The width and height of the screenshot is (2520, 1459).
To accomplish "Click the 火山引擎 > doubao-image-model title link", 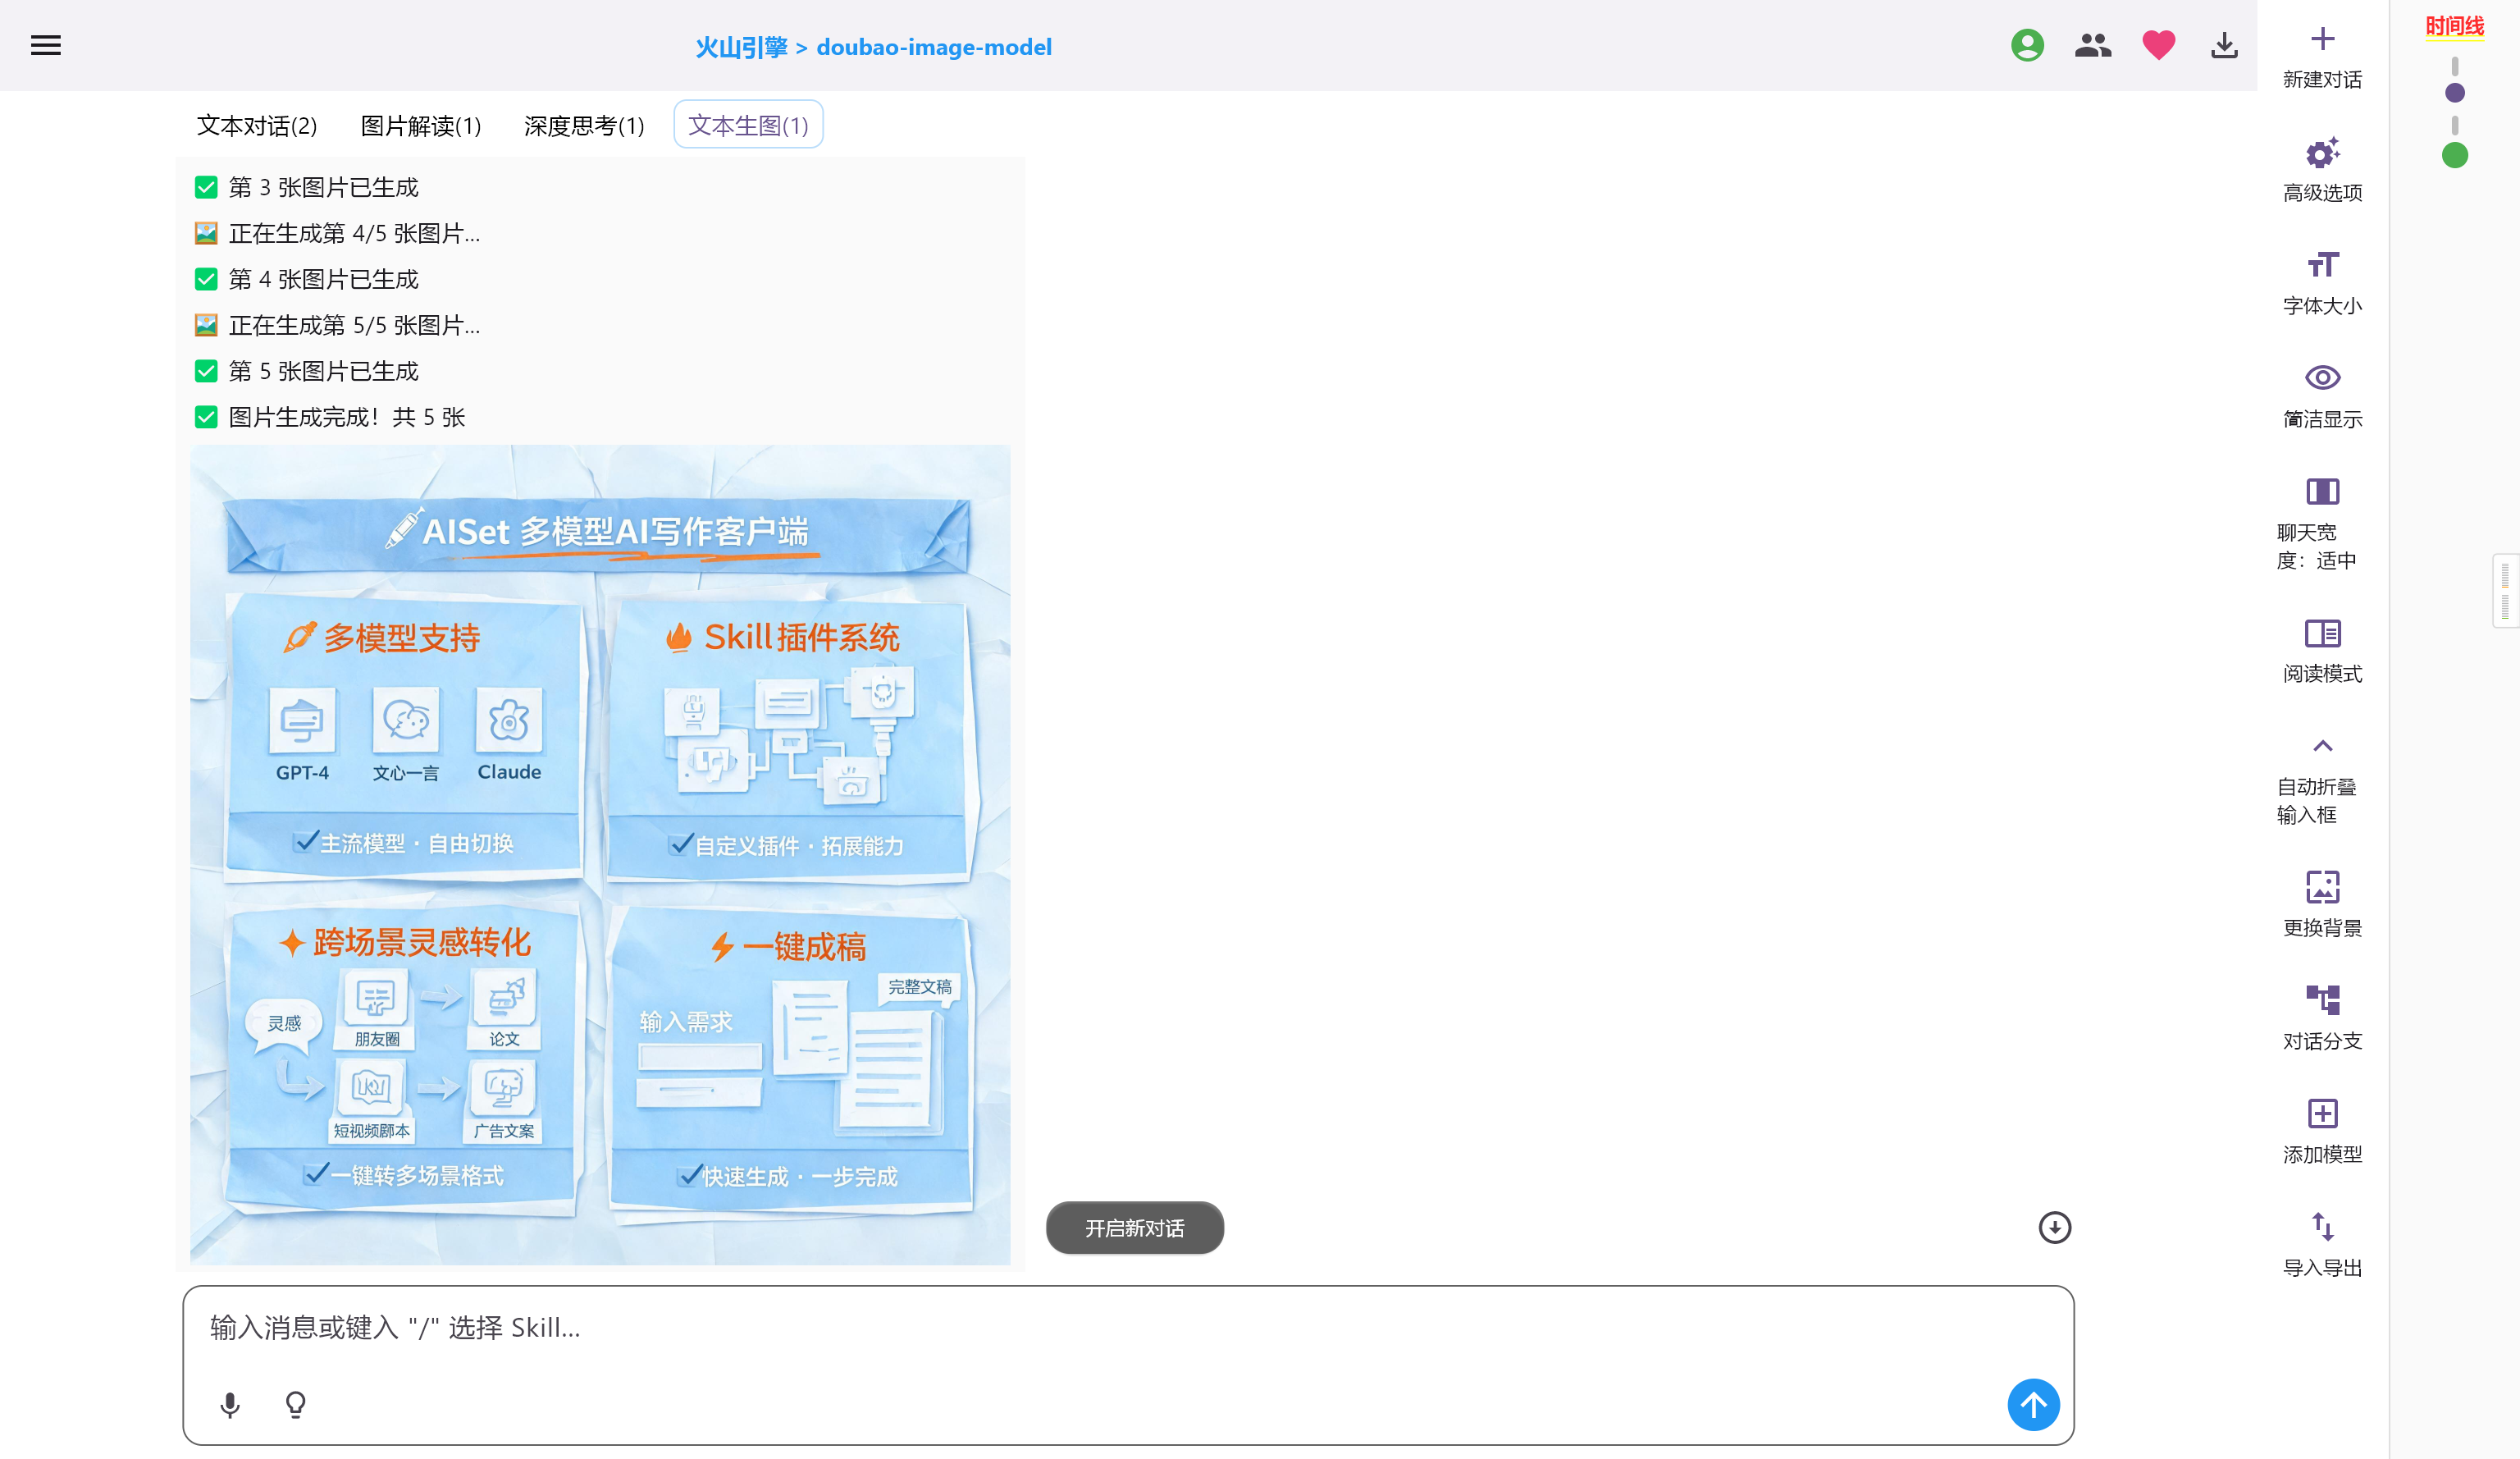I will click(873, 47).
